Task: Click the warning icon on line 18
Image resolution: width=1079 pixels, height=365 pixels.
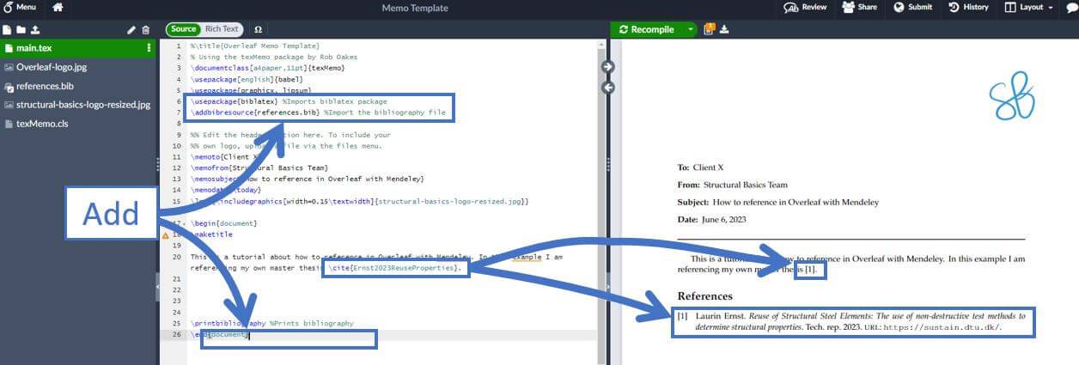Action: pos(165,234)
